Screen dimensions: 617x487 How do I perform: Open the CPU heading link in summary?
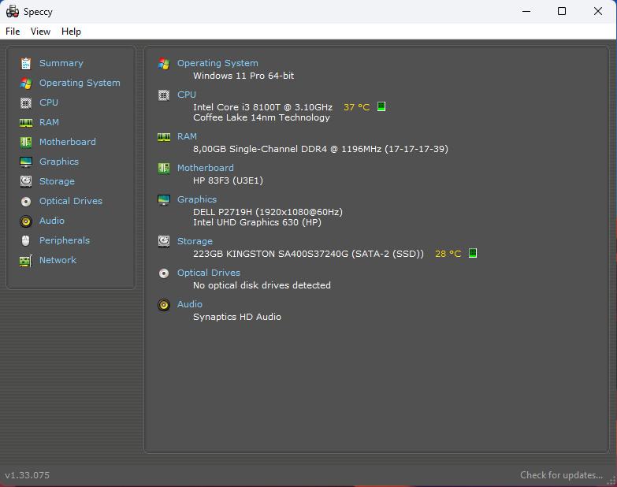(187, 95)
